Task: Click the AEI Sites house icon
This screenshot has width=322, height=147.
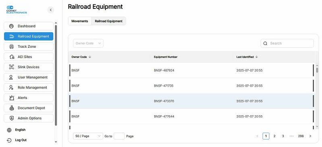Action: (12, 57)
